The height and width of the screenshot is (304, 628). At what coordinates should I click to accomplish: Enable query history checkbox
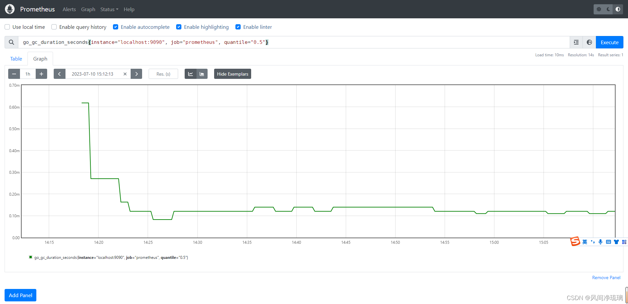click(54, 27)
